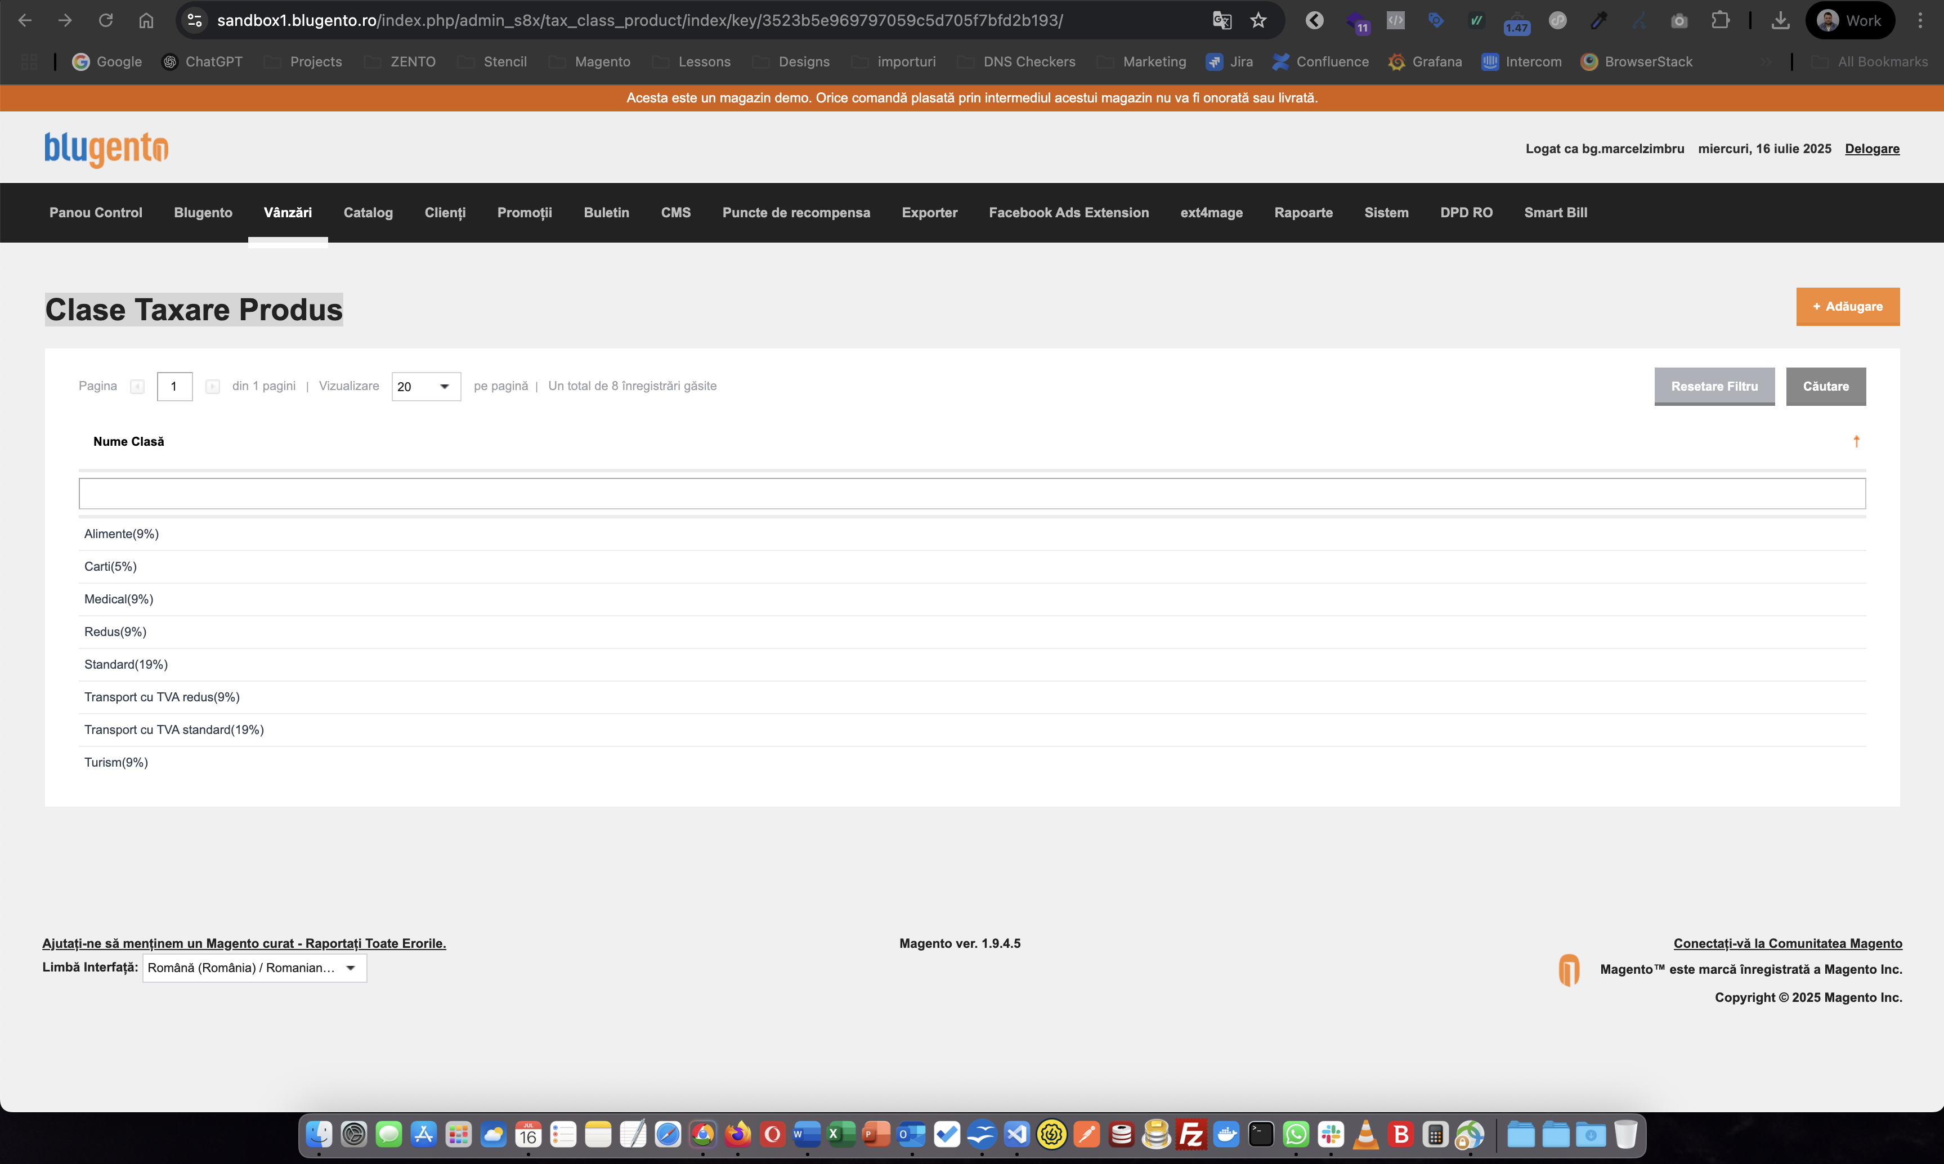
Task: Open the Confluence bookmark
Action: coord(1320,62)
